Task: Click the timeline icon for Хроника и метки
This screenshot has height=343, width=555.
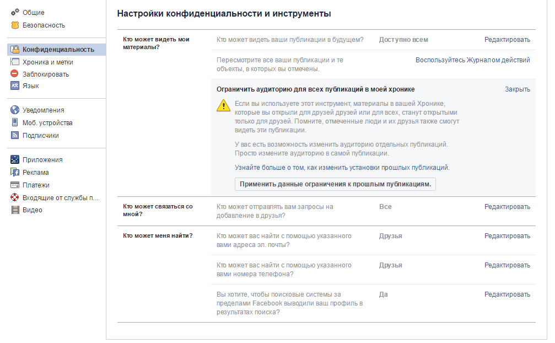Action: pyautogui.click(x=15, y=62)
